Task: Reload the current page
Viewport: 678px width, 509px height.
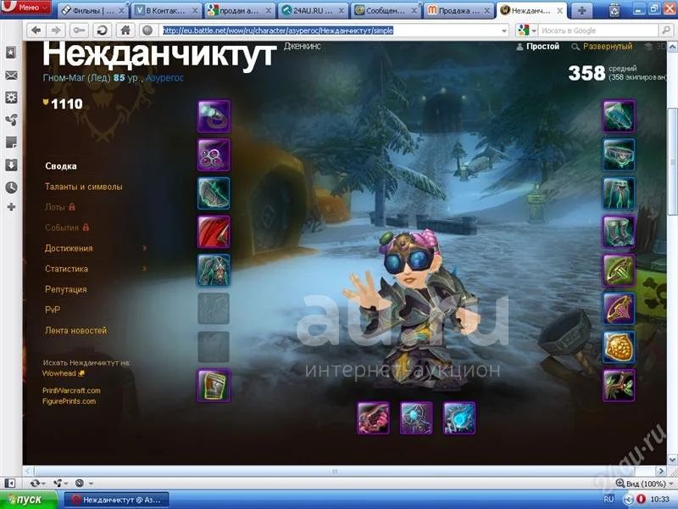Action: tap(103, 31)
